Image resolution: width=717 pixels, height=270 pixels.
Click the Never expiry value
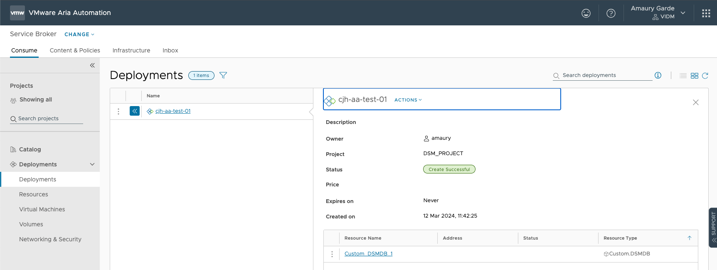(x=431, y=201)
